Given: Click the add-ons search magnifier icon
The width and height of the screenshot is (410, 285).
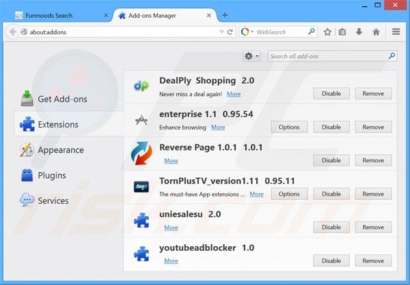Looking at the screenshot, I should coord(392,56).
